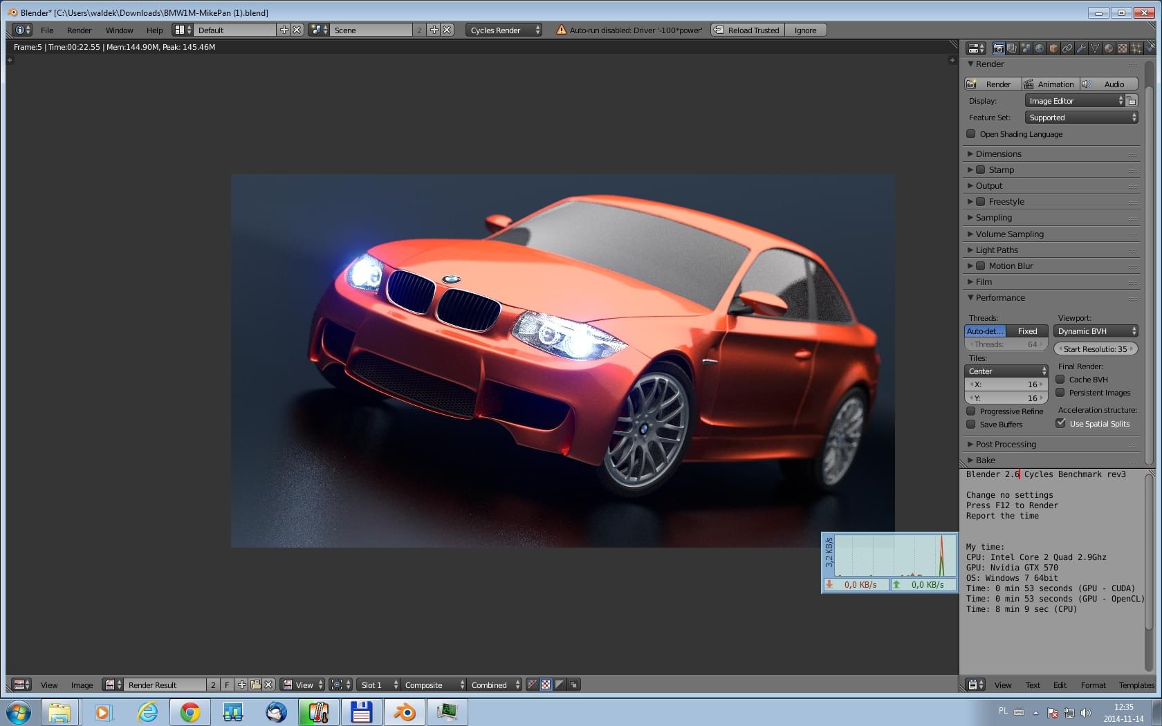
Task: Select the Object properties cube icon
Action: tap(1053, 48)
